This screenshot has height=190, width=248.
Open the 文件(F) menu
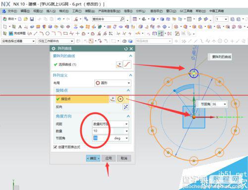pos(12,11)
